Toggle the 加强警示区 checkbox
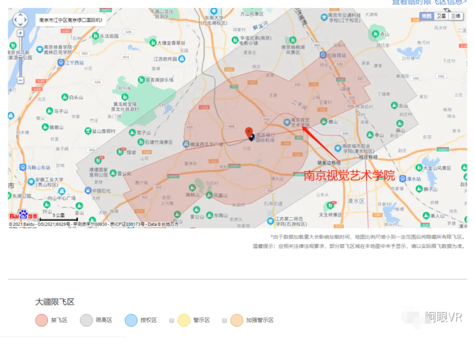475x355 pixels. tap(225, 321)
